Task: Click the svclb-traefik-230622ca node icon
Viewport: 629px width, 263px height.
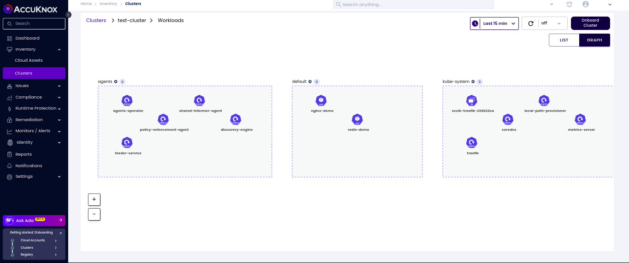Action: pyautogui.click(x=471, y=100)
